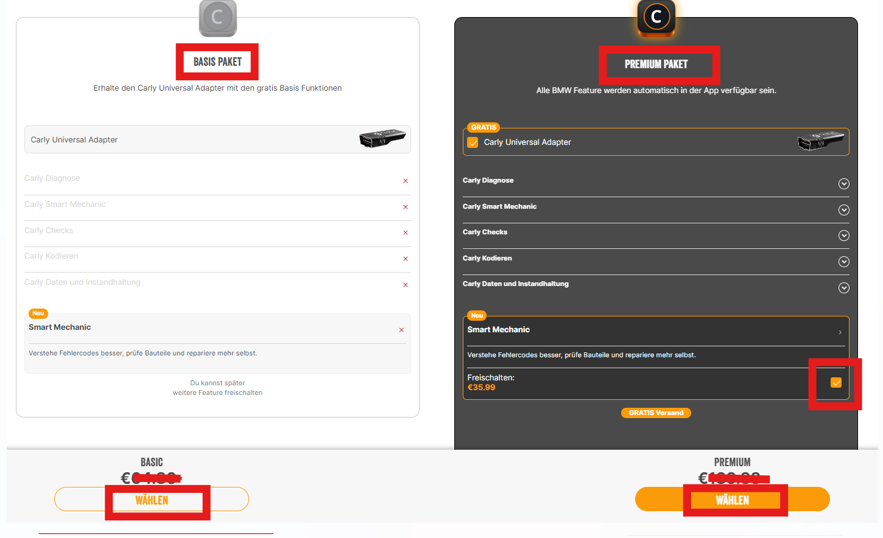The width and height of the screenshot is (883, 538).
Task: Click BASIC label in bottom bar
Action: pos(152,463)
